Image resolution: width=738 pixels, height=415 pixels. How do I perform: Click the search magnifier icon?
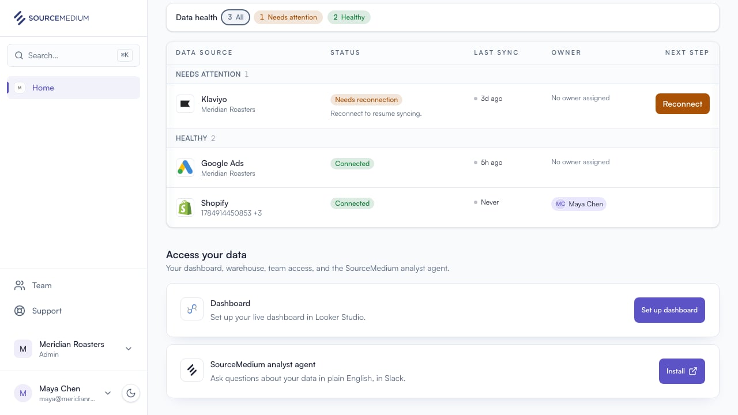coord(19,55)
